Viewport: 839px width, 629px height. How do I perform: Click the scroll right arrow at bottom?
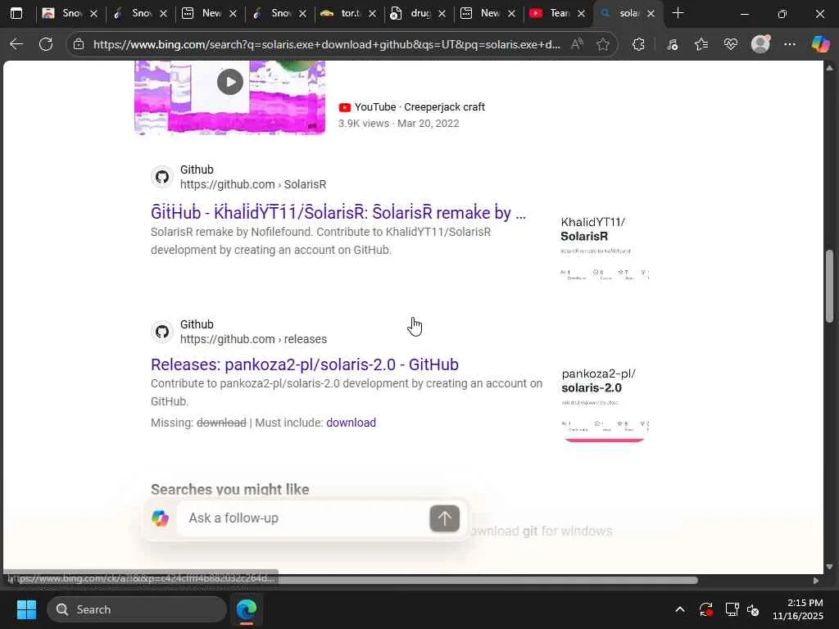pos(815,581)
